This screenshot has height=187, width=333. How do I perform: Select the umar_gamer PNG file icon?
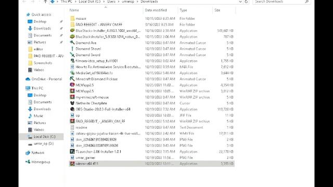click(x=72, y=157)
